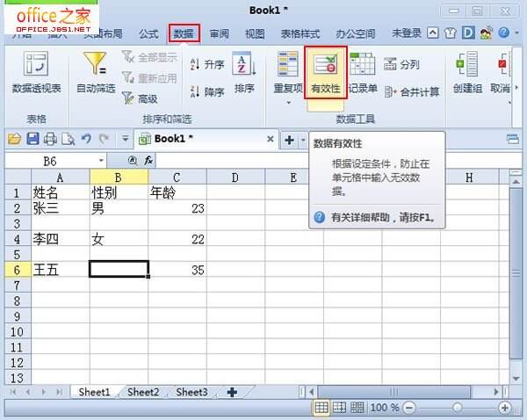Screen dimensions: 527x420
Task: Open the 公式 ribbon tab
Action: pos(148,33)
